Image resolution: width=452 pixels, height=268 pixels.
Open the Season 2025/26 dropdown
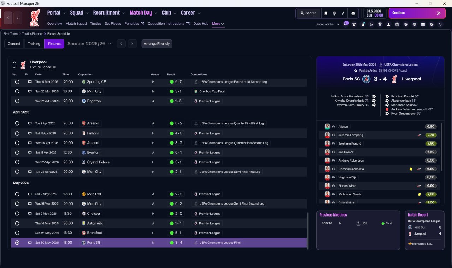point(89,44)
